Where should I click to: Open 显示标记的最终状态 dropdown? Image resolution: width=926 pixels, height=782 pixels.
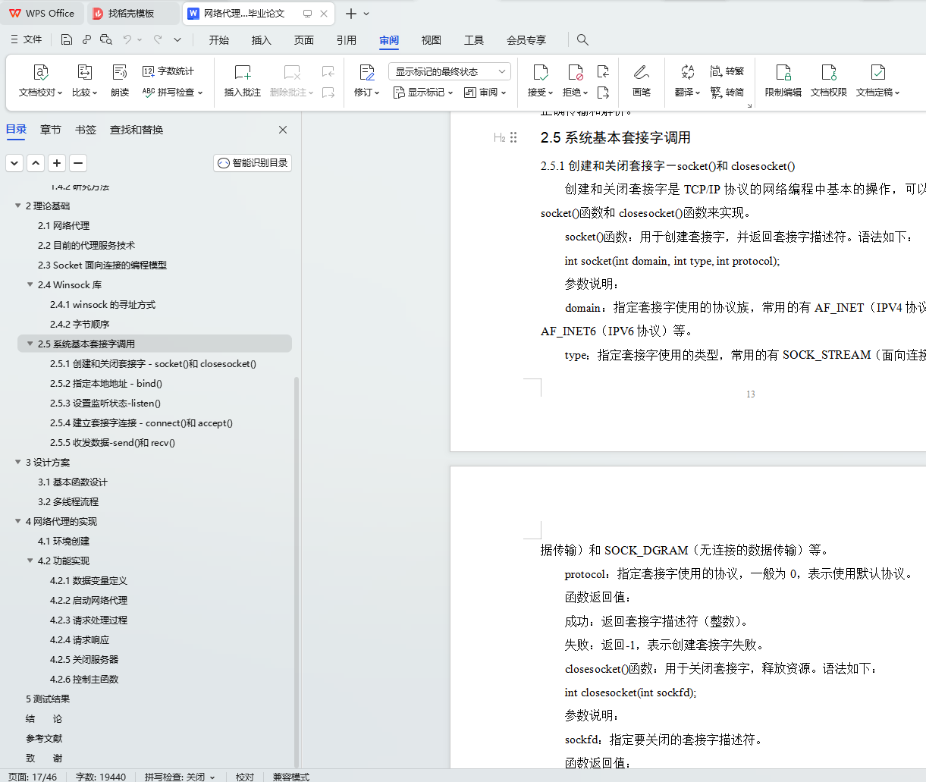(x=450, y=71)
